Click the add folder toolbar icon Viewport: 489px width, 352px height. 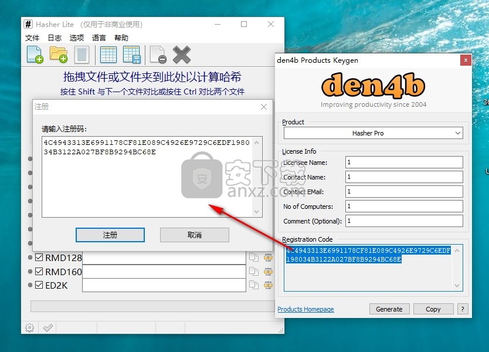[x=59, y=55]
